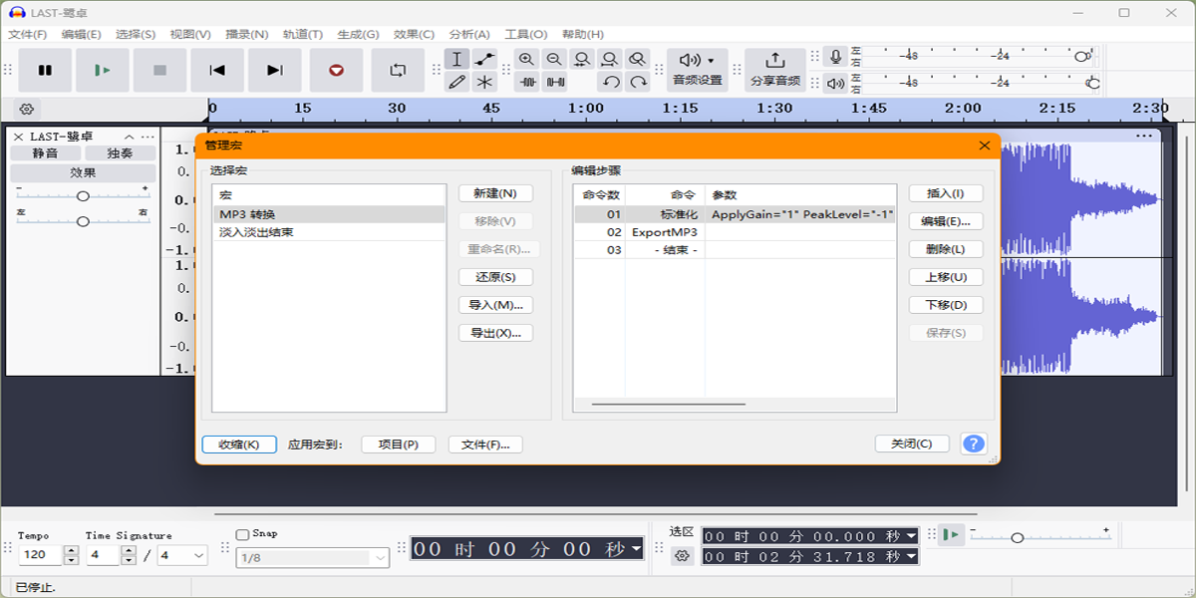Center the track pan slider

click(x=83, y=221)
